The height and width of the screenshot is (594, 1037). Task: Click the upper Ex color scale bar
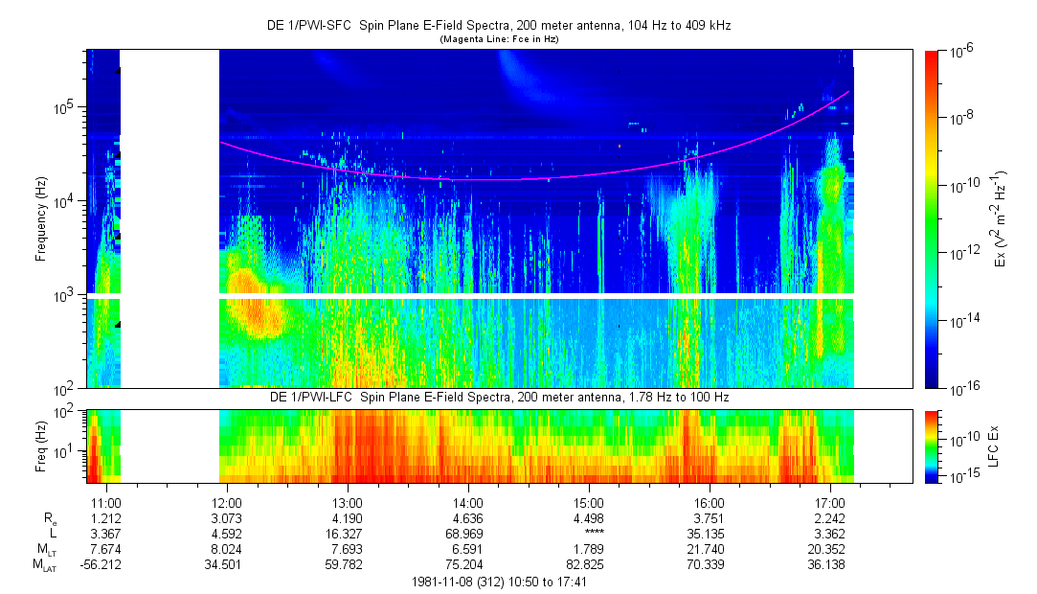[933, 218]
